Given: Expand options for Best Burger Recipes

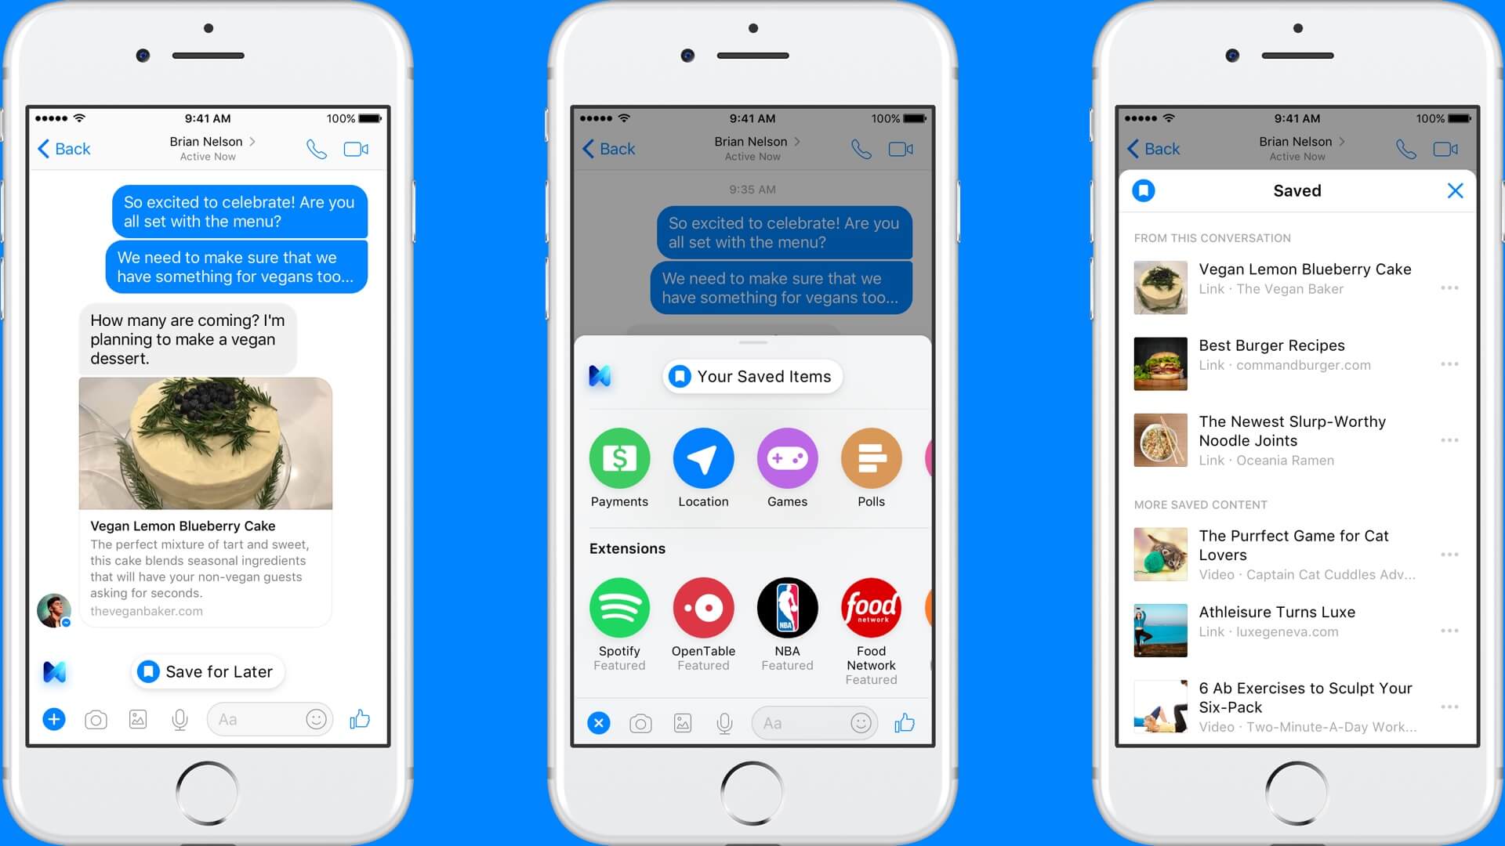Looking at the screenshot, I should coord(1449,364).
